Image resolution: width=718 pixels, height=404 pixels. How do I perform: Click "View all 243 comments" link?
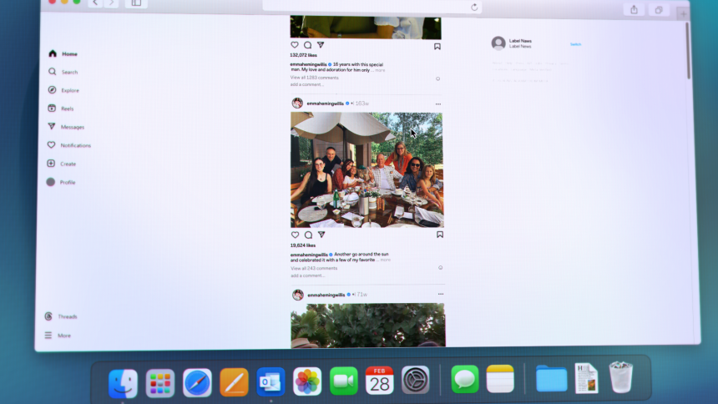tap(314, 268)
